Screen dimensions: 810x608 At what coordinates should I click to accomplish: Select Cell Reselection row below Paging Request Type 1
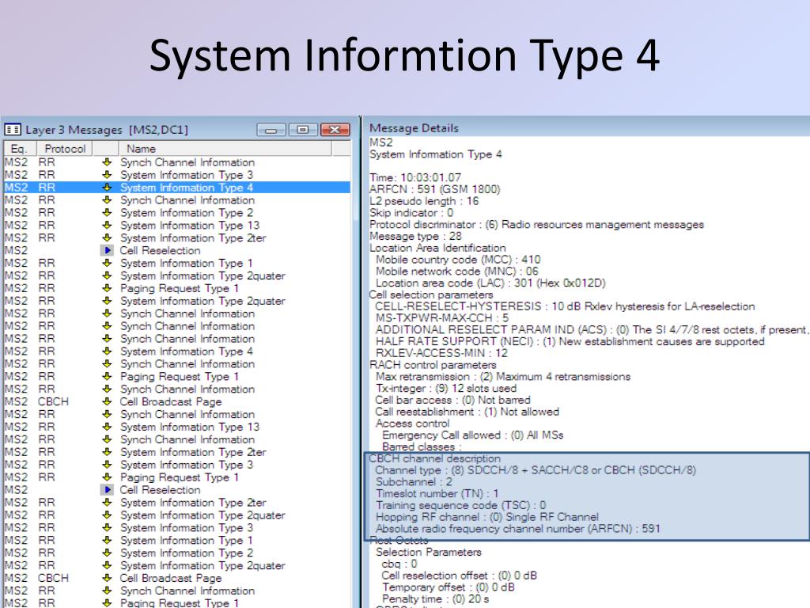[177, 489]
